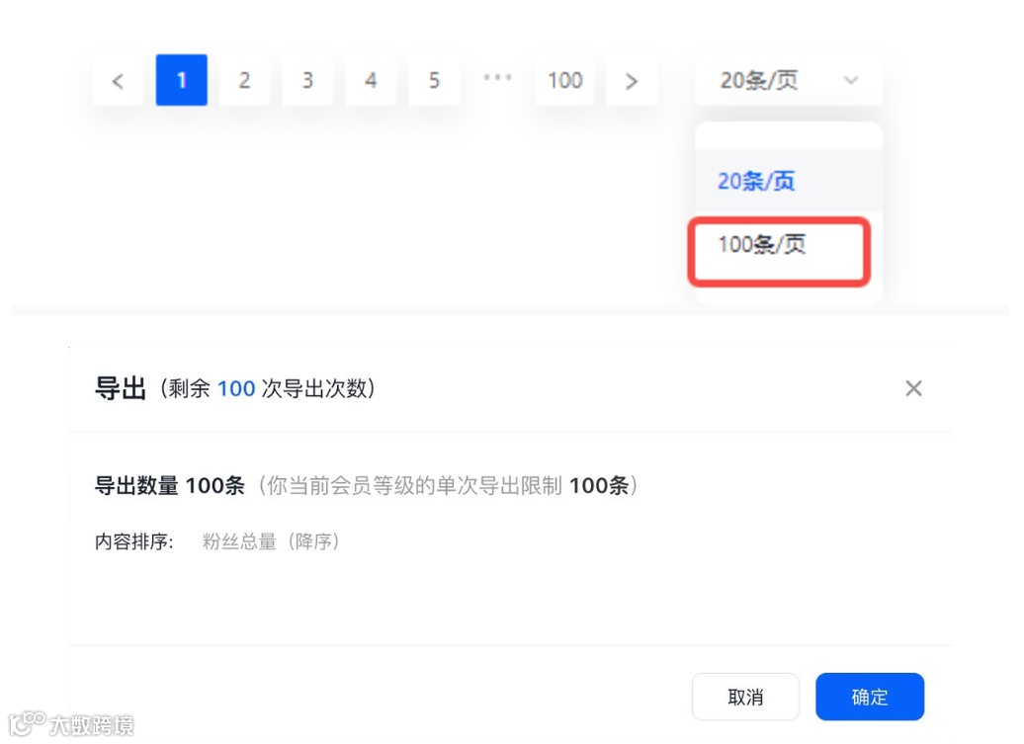This screenshot has height=744, width=1024.
Task: Jump to page 100
Action: (x=564, y=80)
